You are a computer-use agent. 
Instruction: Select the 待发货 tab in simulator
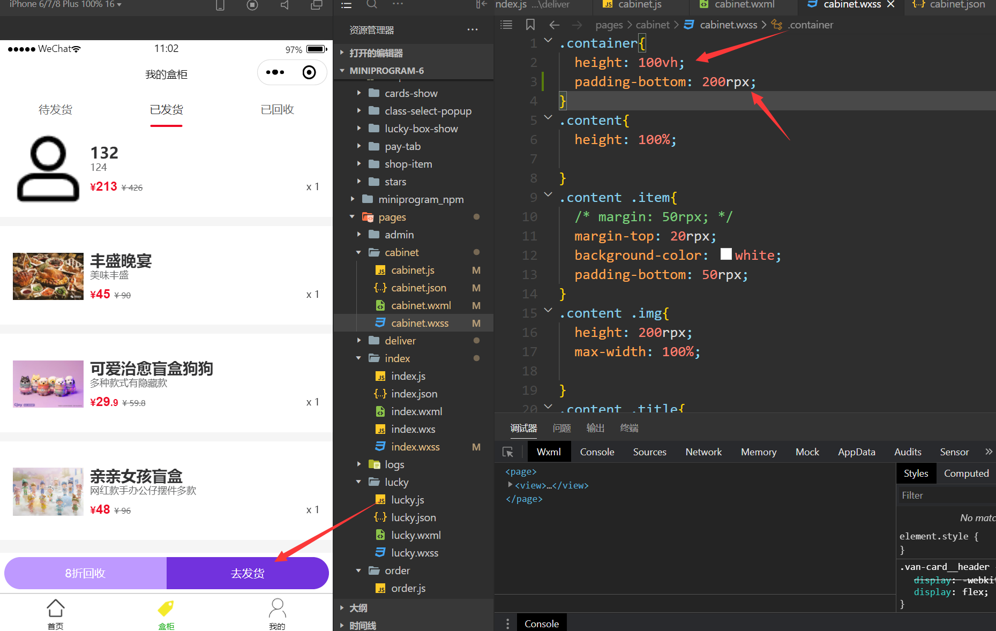[55, 110]
